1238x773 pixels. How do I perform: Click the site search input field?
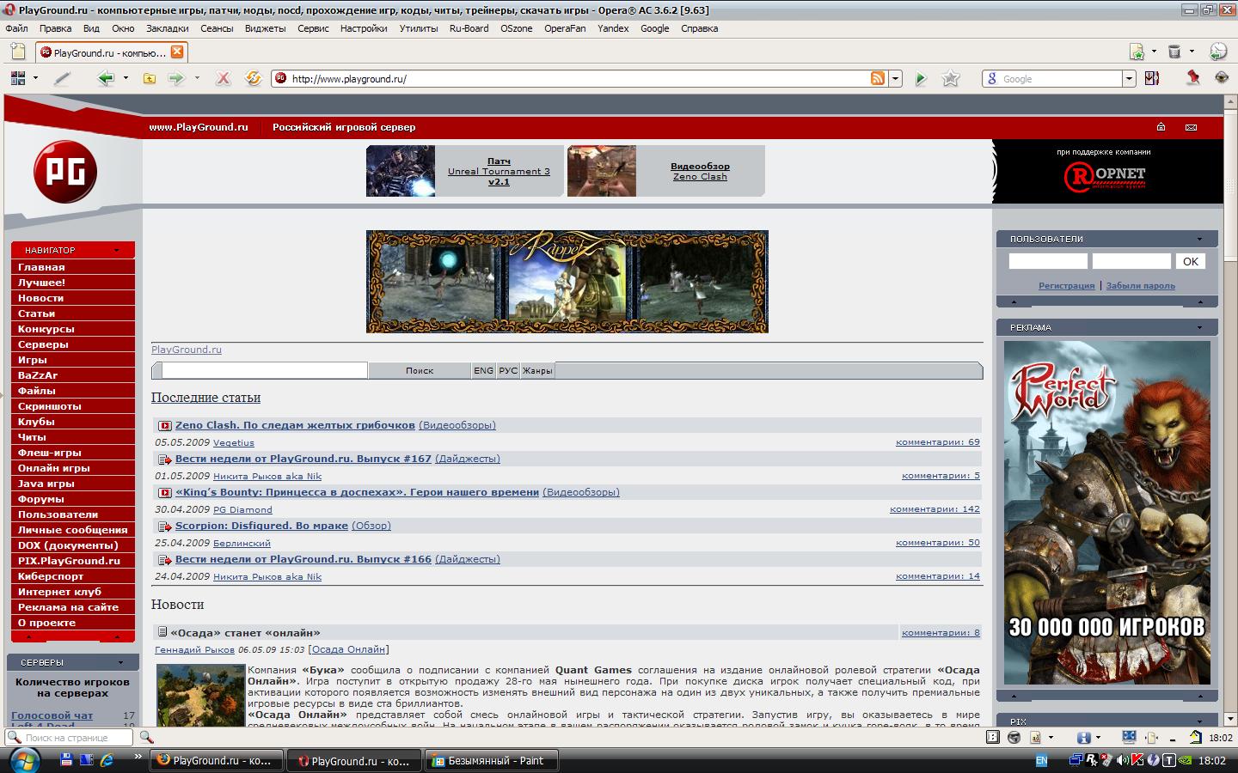tap(264, 370)
